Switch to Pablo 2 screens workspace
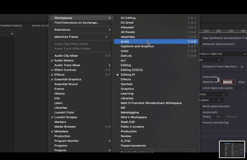The width and height of the screenshot is (247, 160). pos(156,126)
